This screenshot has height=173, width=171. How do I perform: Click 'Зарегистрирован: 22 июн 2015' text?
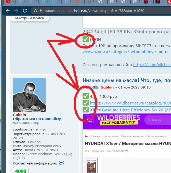point(40,134)
